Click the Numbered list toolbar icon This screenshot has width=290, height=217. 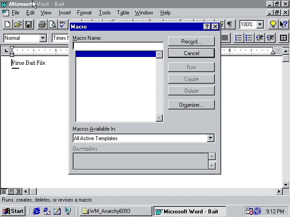pyautogui.click(x=238, y=38)
